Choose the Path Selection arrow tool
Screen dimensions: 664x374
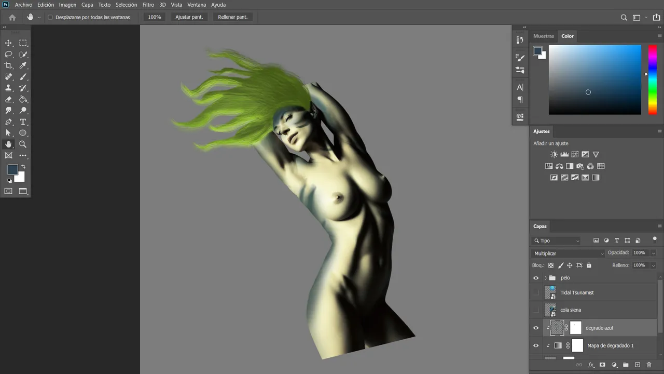(8, 133)
